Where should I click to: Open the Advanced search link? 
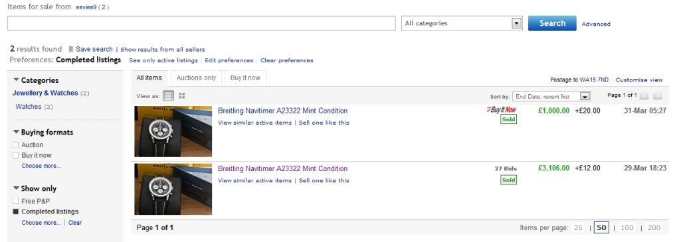(x=596, y=24)
